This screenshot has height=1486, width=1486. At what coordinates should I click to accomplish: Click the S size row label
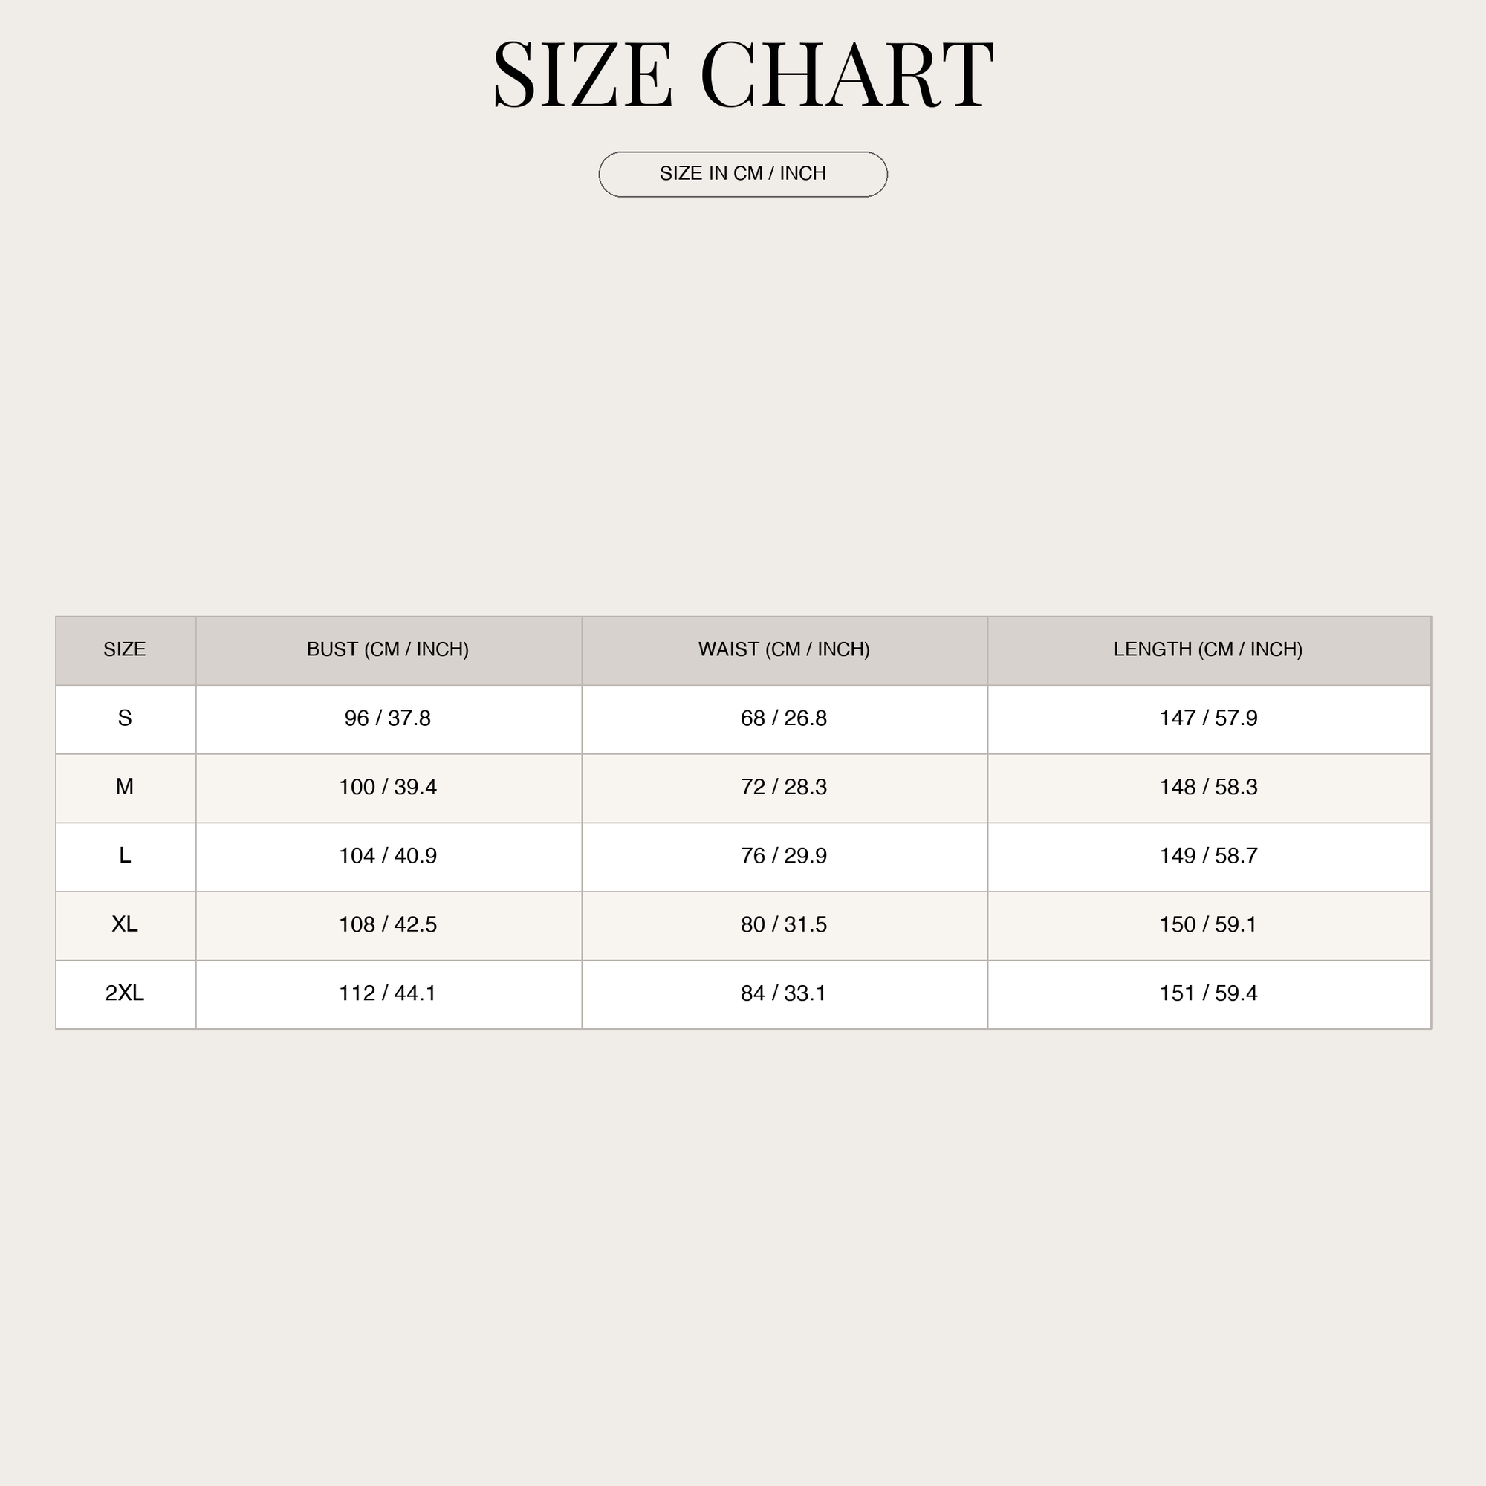(125, 718)
